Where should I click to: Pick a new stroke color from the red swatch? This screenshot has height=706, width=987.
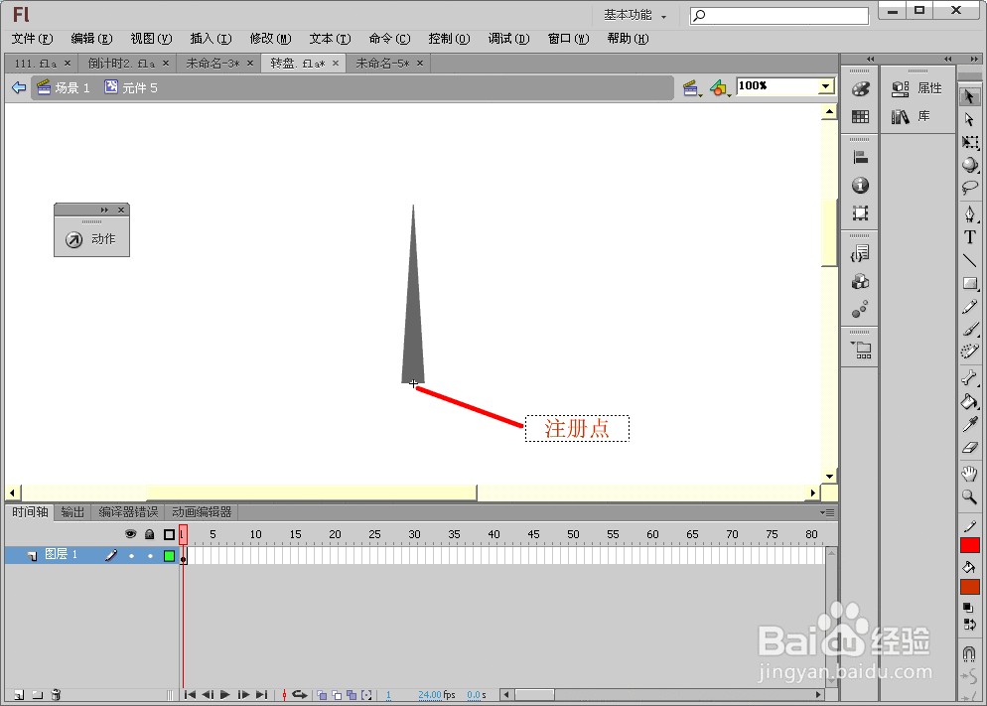(970, 544)
